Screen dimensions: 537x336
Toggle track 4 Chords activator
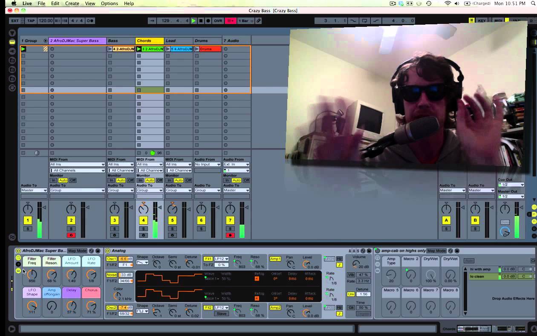tap(143, 220)
